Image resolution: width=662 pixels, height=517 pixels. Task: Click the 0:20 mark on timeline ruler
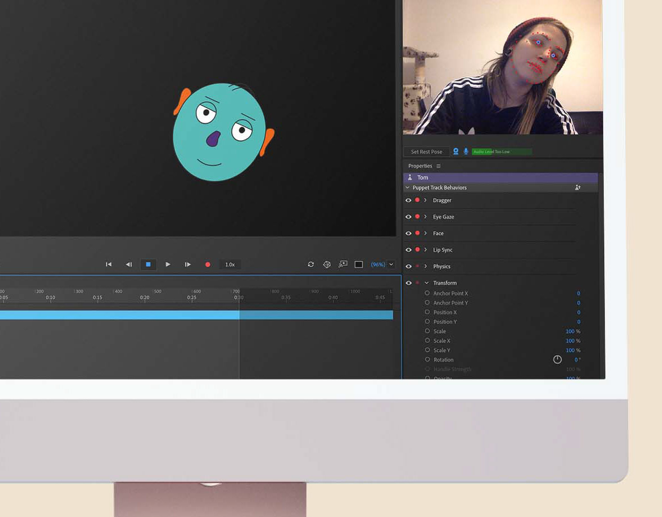click(144, 298)
